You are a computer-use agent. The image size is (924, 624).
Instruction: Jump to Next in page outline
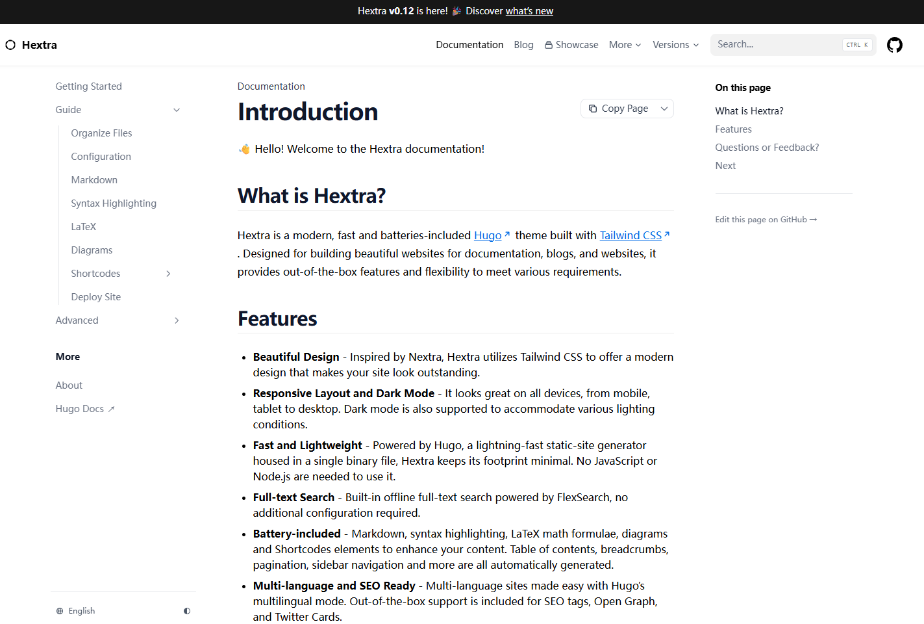(x=725, y=166)
